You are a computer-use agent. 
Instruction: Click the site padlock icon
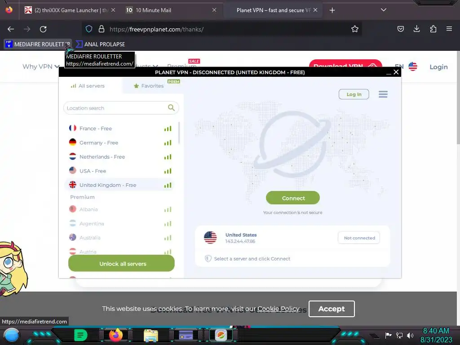click(x=102, y=29)
